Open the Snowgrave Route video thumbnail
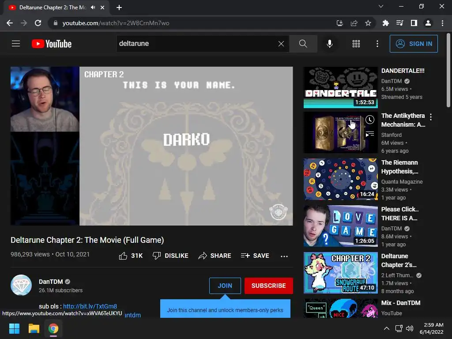This screenshot has width=452, height=339. [x=340, y=273]
